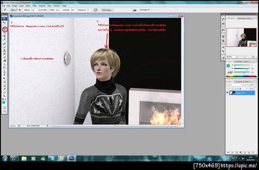
Task: Switch to the Channels tab
Action: [x=239, y=81]
